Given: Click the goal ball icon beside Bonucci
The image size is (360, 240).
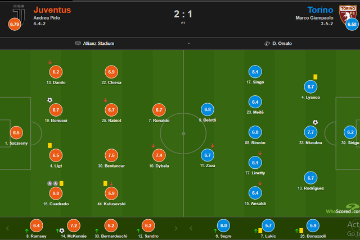Looking at the screenshot, I should [49, 100].
